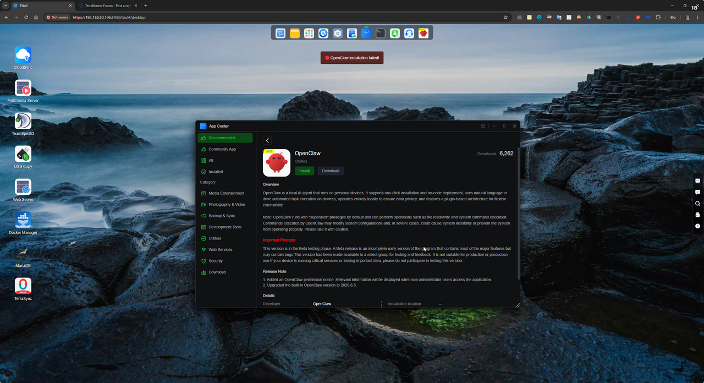Open the Google Drive extension icon
The height and width of the screenshot is (383, 704).
pos(588,17)
